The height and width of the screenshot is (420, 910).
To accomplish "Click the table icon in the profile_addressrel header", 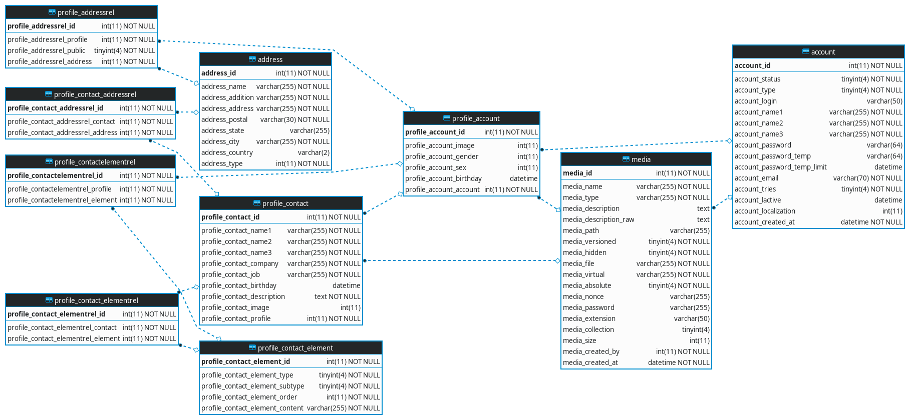I will 52,12.
